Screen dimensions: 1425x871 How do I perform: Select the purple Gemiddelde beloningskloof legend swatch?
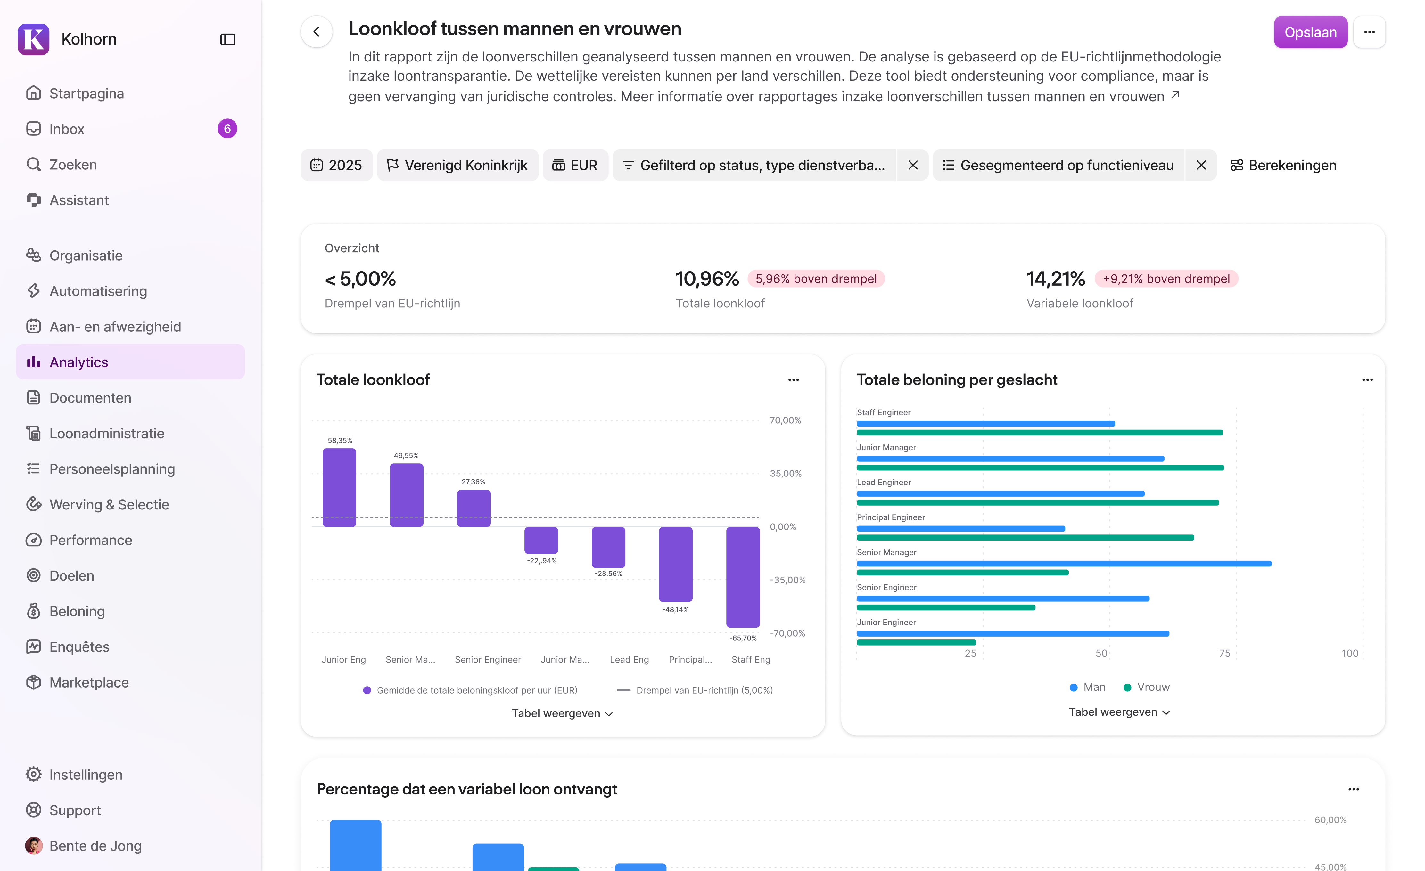(x=367, y=689)
